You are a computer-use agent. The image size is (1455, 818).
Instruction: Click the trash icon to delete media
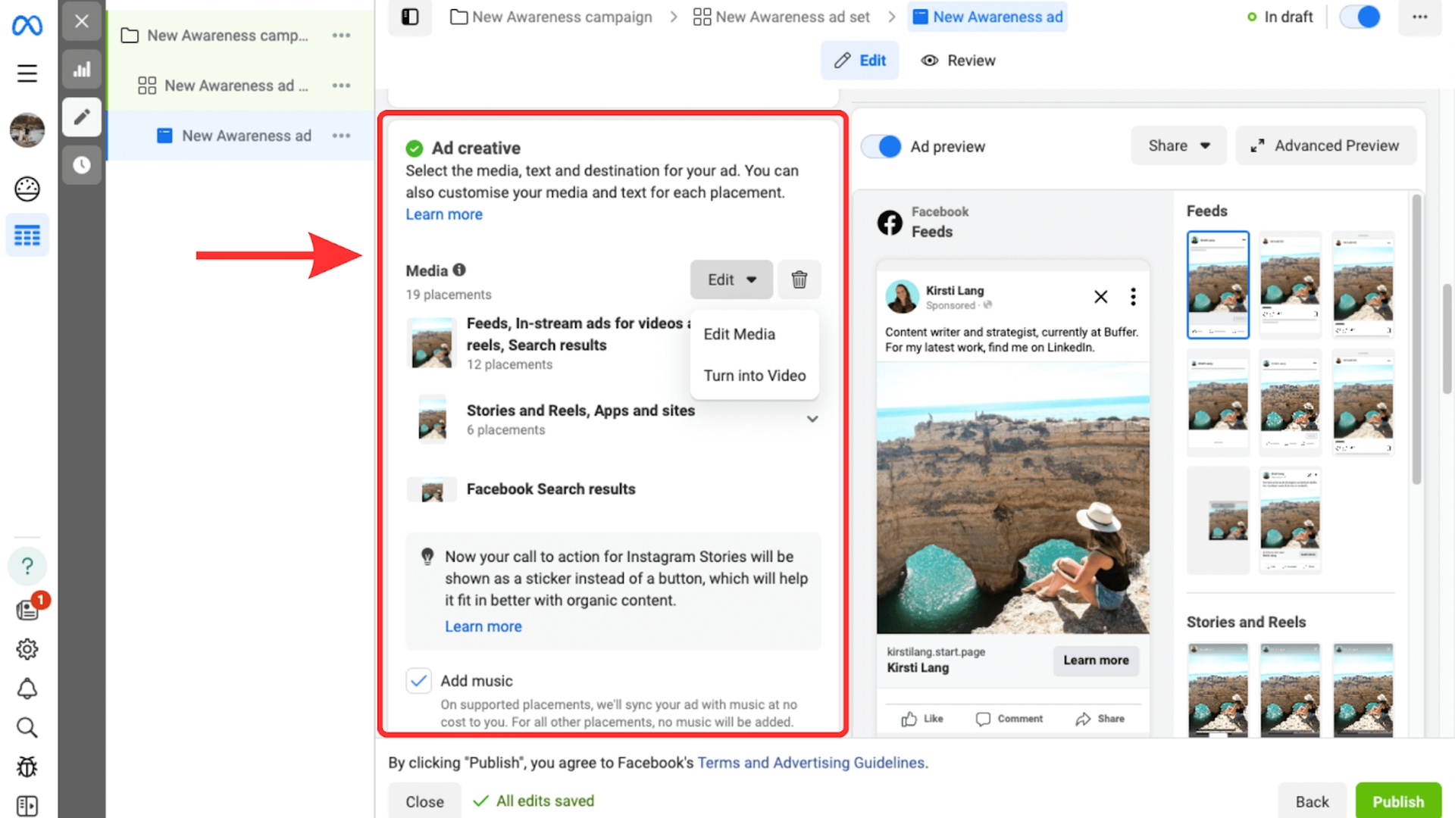click(x=799, y=279)
